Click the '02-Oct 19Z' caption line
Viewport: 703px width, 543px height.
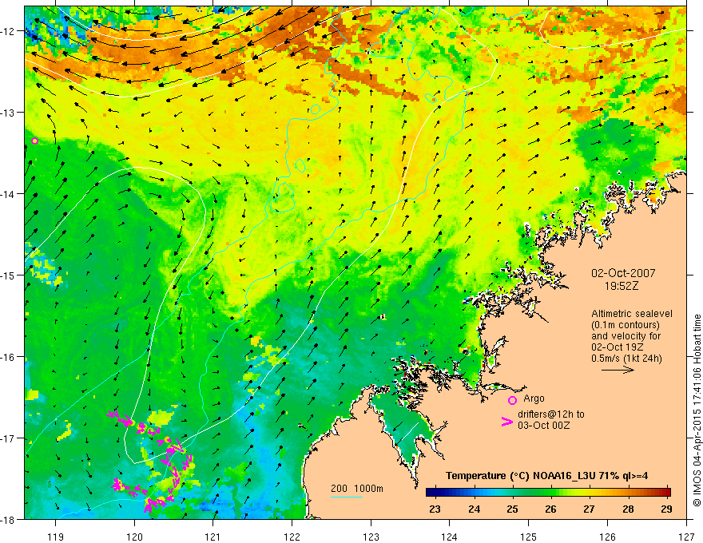click(618, 347)
